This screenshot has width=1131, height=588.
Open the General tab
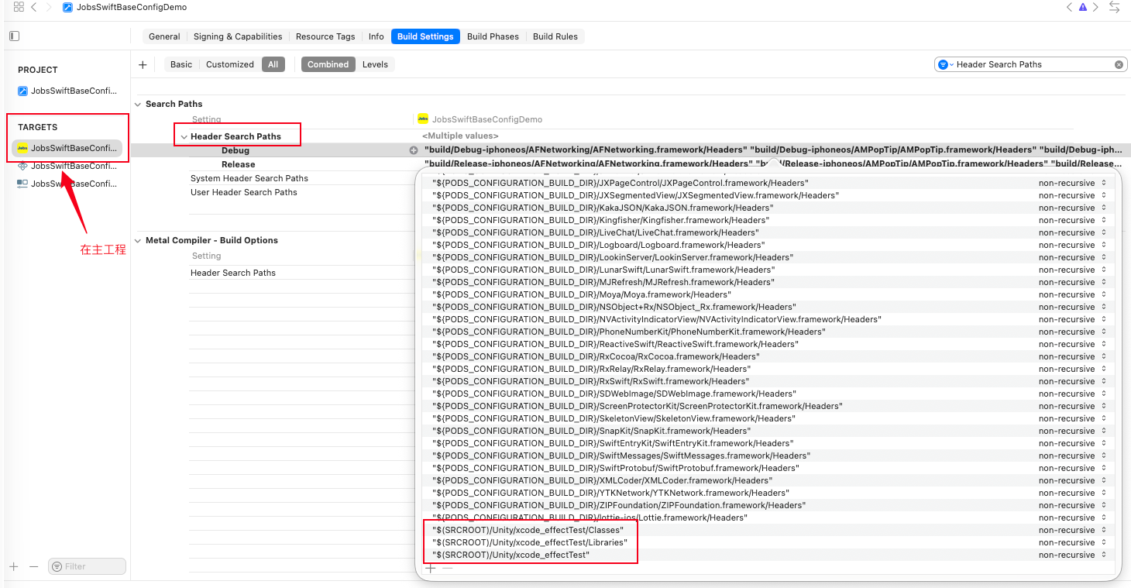coord(164,36)
